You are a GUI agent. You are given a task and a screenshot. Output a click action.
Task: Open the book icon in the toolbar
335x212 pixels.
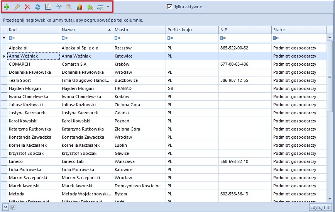pos(48,7)
